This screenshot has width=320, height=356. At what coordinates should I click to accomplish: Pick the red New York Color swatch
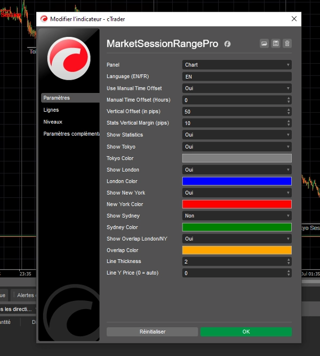coord(237,204)
